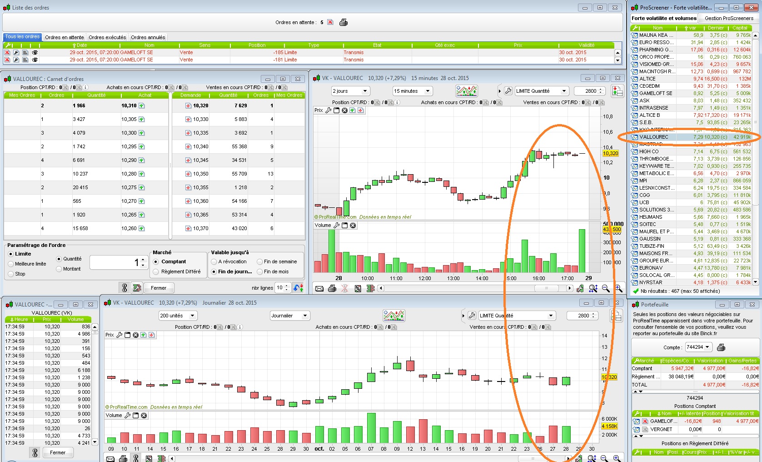
Task: Open the 15 minutes timeframe dropdown
Action: pyautogui.click(x=412, y=91)
